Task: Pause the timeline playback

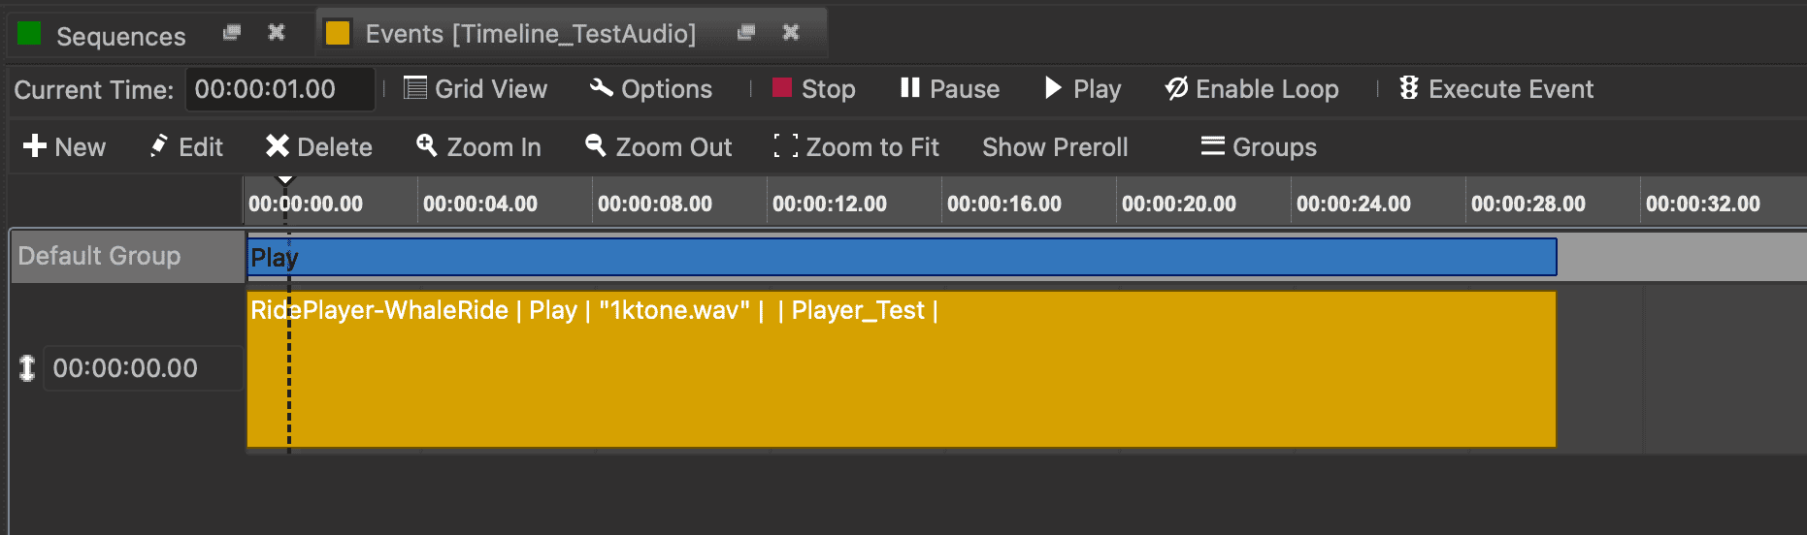Action: (909, 88)
